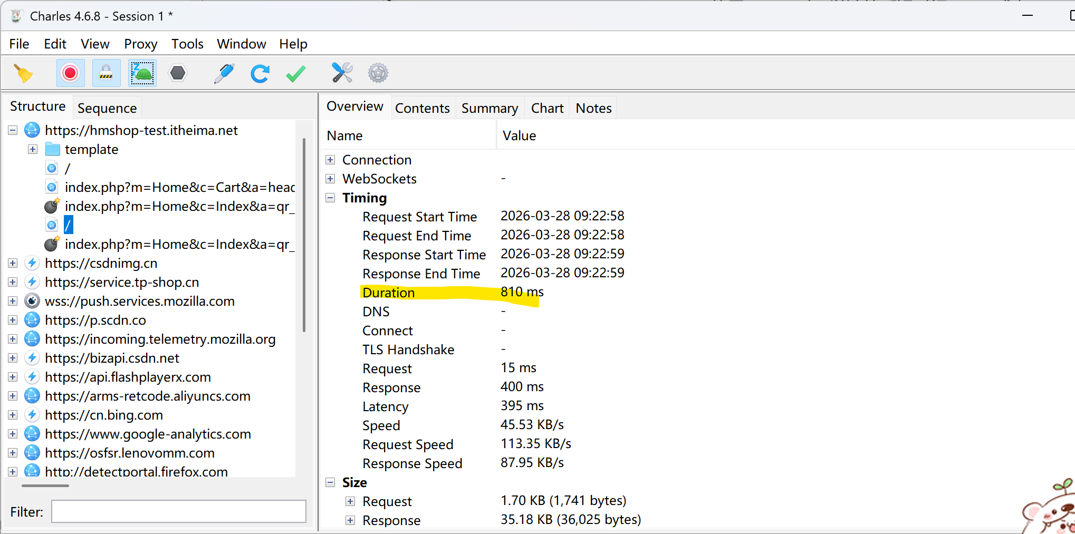This screenshot has width=1075, height=534.
Task: Collapse the Size section
Action: [x=330, y=482]
